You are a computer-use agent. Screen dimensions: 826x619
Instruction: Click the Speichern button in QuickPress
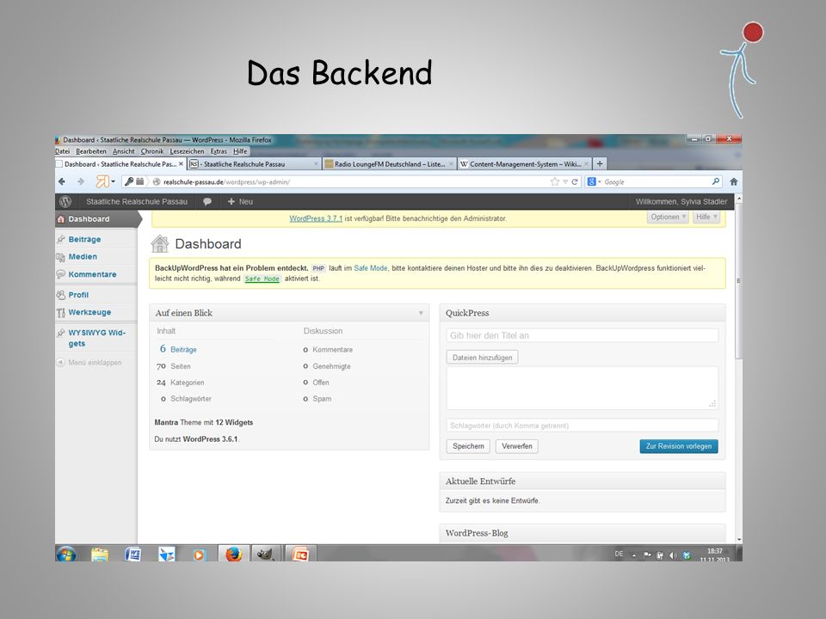click(468, 446)
